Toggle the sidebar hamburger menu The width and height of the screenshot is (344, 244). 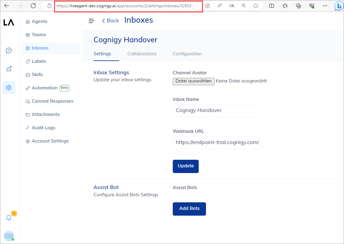point(91,21)
